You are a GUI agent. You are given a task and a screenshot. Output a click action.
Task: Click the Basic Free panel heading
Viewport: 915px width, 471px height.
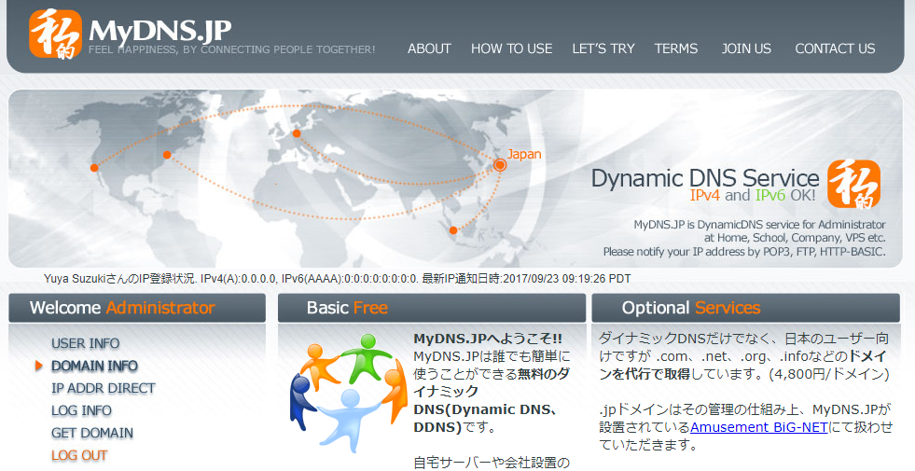[432, 308]
